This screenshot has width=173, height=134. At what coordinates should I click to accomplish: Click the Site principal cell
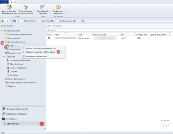coord(84,38)
